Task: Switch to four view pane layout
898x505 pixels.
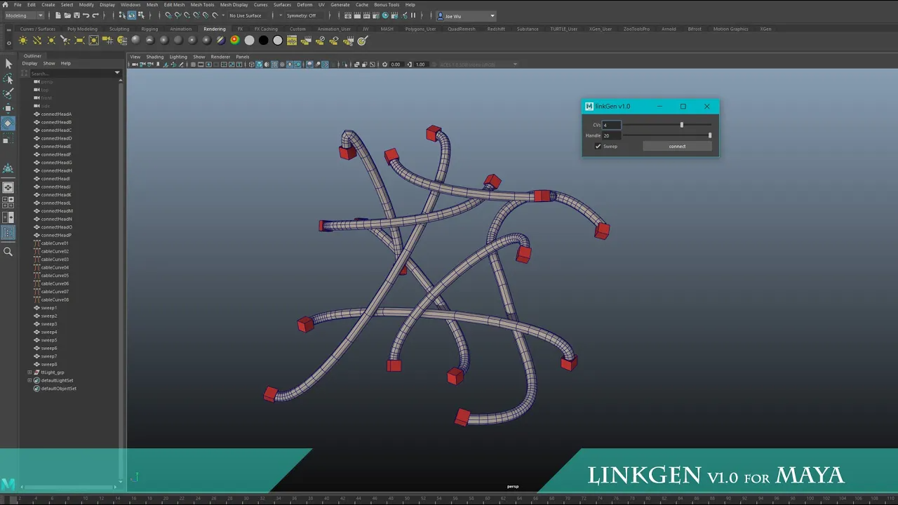Action: tap(8, 203)
